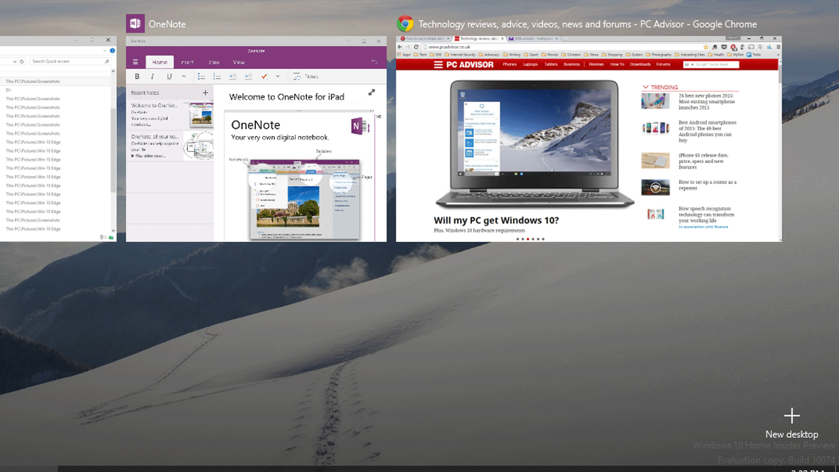Apply numbered list in OneNote

[x=217, y=76]
